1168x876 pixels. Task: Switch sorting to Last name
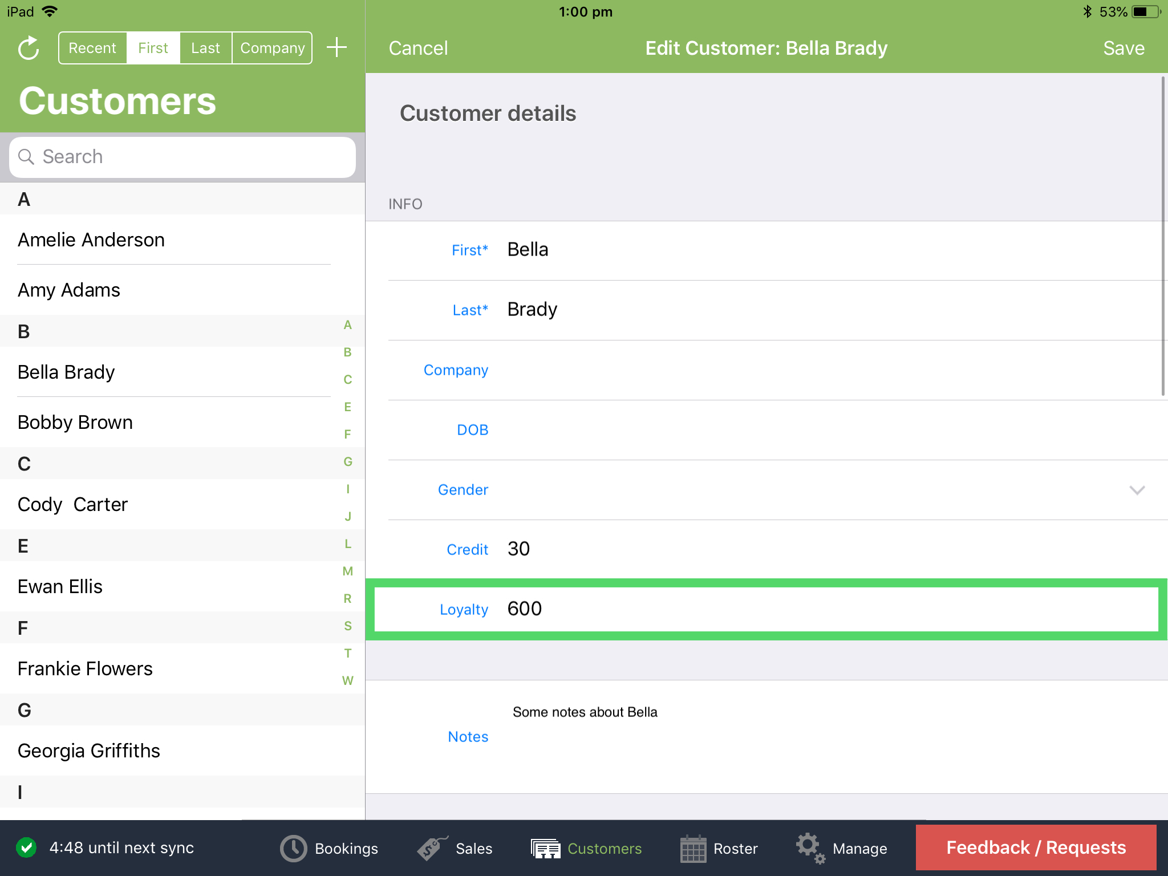tap(205, 47)
